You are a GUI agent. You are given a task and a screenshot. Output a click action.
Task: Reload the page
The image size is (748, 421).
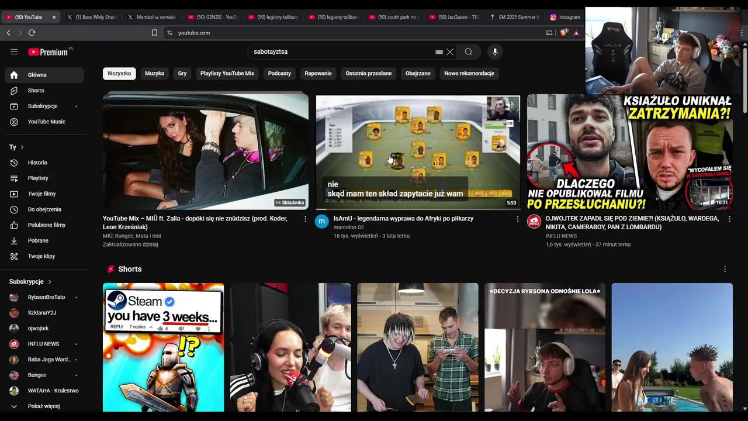click(x=32, y=33)
